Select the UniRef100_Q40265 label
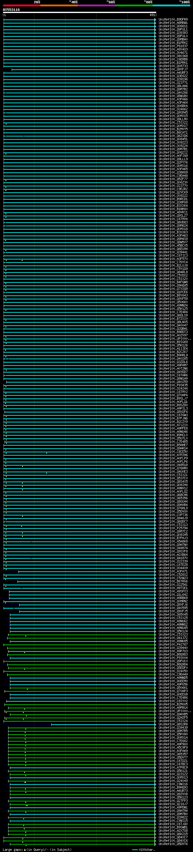The image size is (193, 852). click(173, 359)
